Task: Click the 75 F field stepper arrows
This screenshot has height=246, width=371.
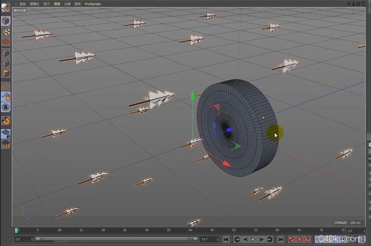Action: point(217,240)
